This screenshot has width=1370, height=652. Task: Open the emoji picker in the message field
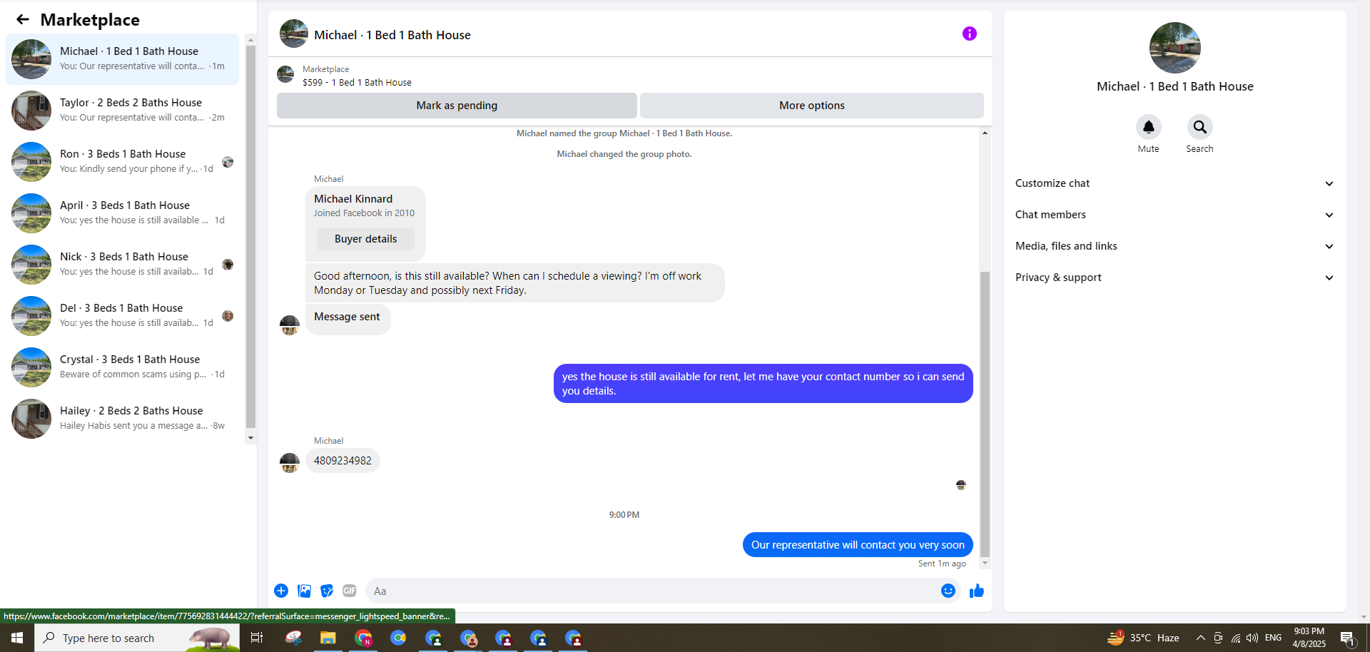click(x=948, y=591)
